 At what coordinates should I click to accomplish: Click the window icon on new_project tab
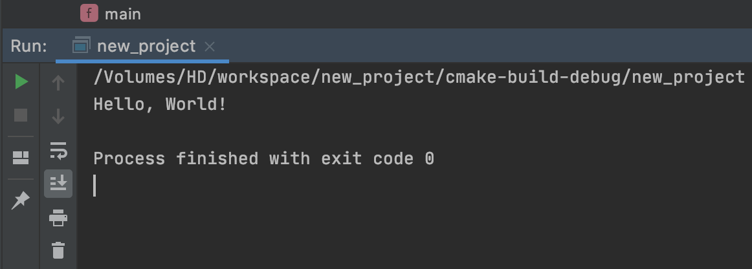point(82,47)
